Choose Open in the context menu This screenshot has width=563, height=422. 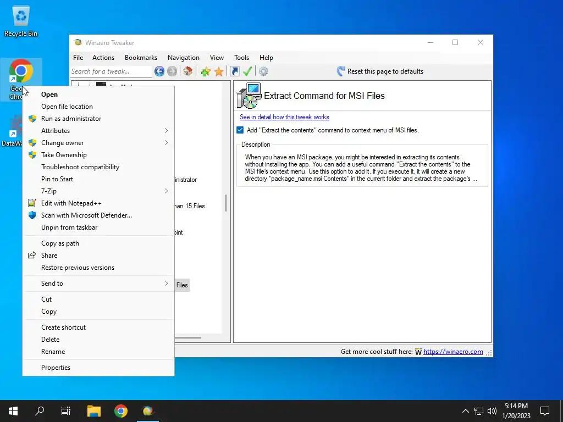point(98,95)
